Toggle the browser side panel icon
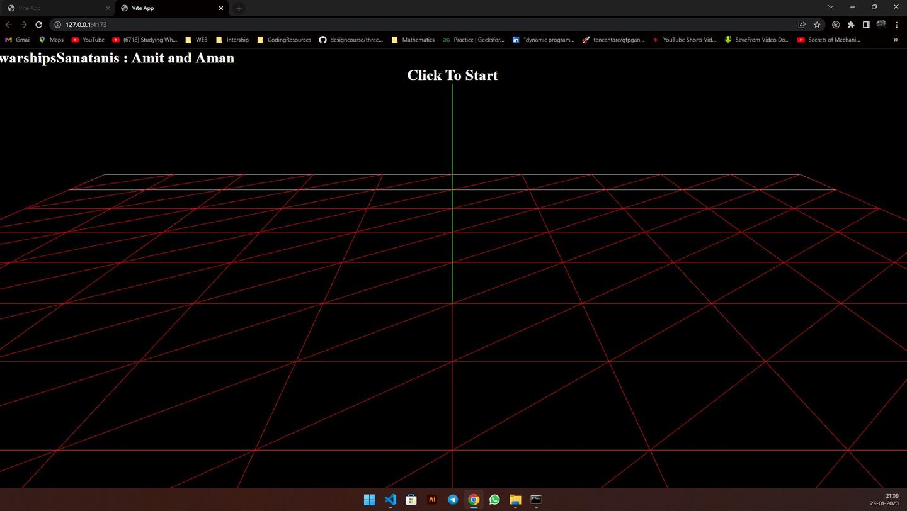The image size is (907, 511). 866,25
